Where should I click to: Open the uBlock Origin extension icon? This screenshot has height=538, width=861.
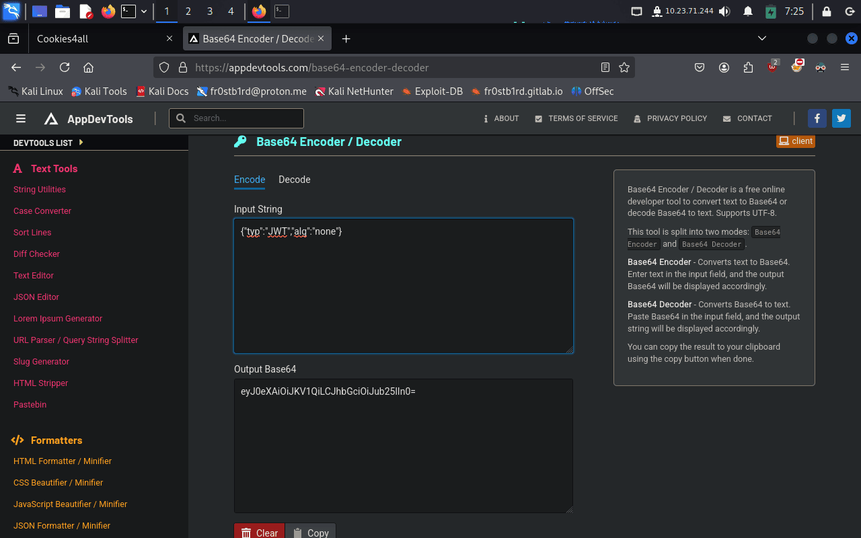click(773, 67)
